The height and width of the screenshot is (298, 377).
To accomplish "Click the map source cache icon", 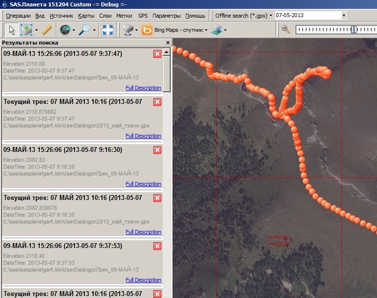I will (x=128, y=30).
